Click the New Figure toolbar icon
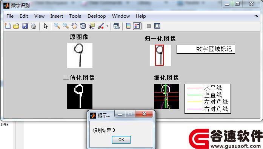This screenshot has height=149, width=263. 8,26
